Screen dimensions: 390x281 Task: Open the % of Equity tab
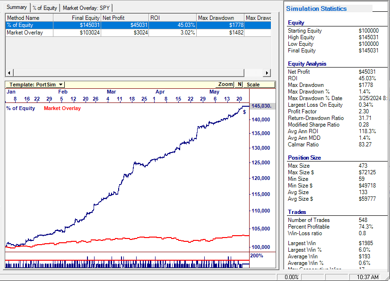tap(45, 8)
